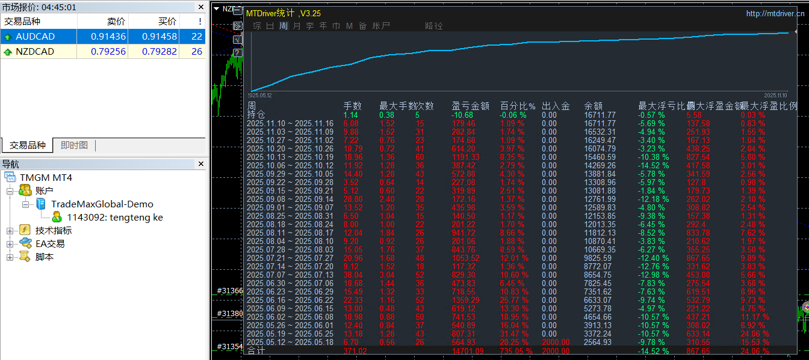The width and height of the screenshot is (809, 360).
Task: Collapse the 账户 tree node
Action: point(10,191)
